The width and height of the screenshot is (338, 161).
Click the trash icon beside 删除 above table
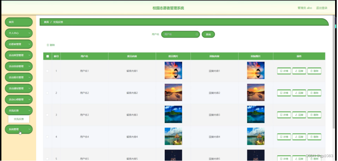point(48,45)
